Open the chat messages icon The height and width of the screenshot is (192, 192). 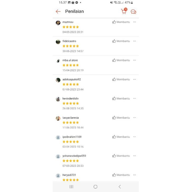click(x=134, y=12)
